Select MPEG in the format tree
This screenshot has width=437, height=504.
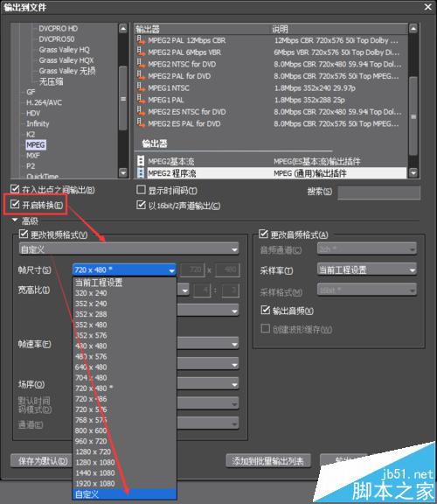(x=36, y=145)
